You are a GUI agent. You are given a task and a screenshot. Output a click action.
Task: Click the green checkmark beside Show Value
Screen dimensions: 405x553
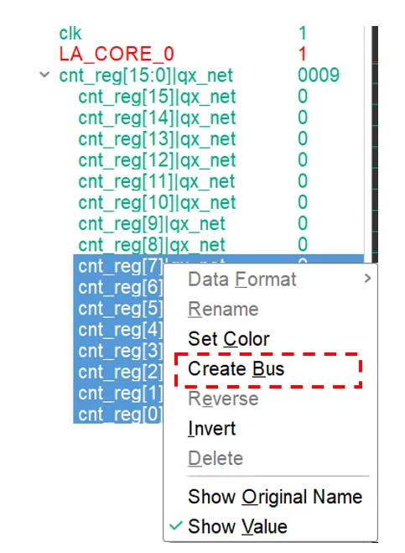175,526
